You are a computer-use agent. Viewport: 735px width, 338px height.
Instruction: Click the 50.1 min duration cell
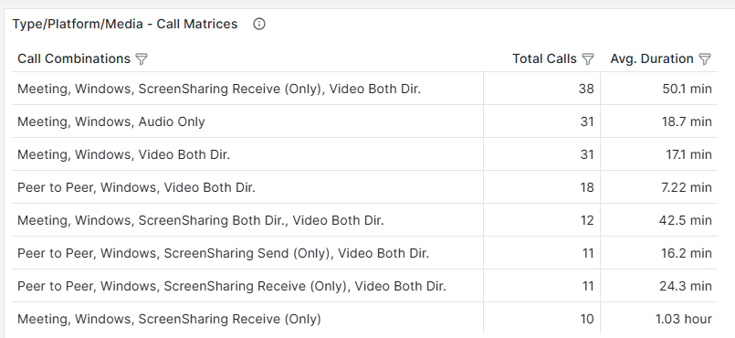(659, 89)
